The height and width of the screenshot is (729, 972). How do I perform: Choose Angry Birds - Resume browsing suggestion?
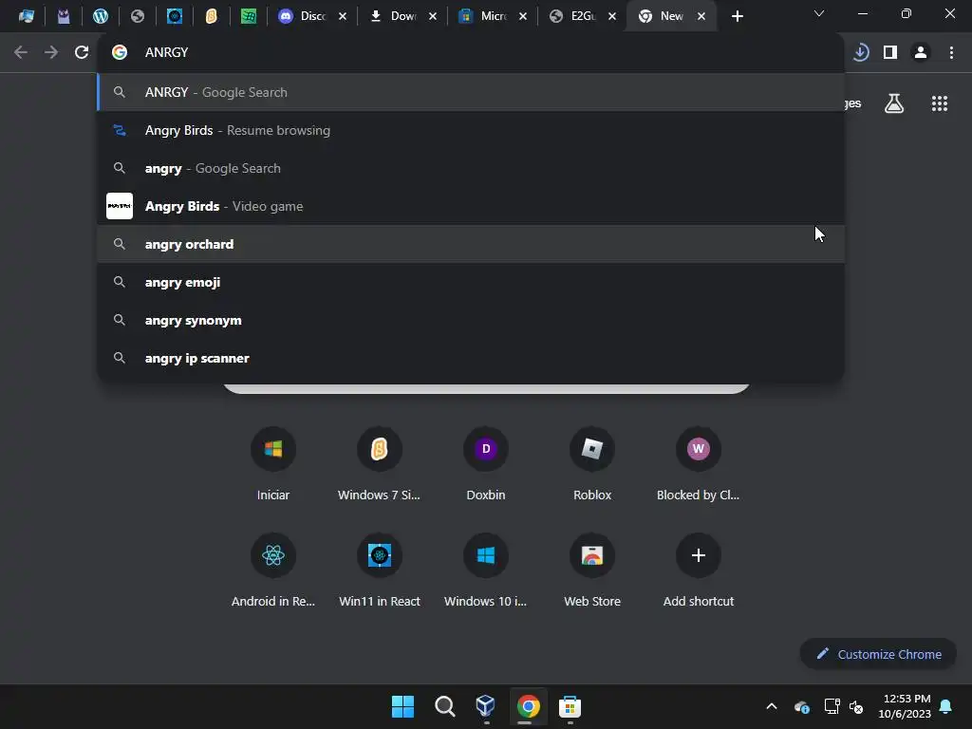(471, 130)
